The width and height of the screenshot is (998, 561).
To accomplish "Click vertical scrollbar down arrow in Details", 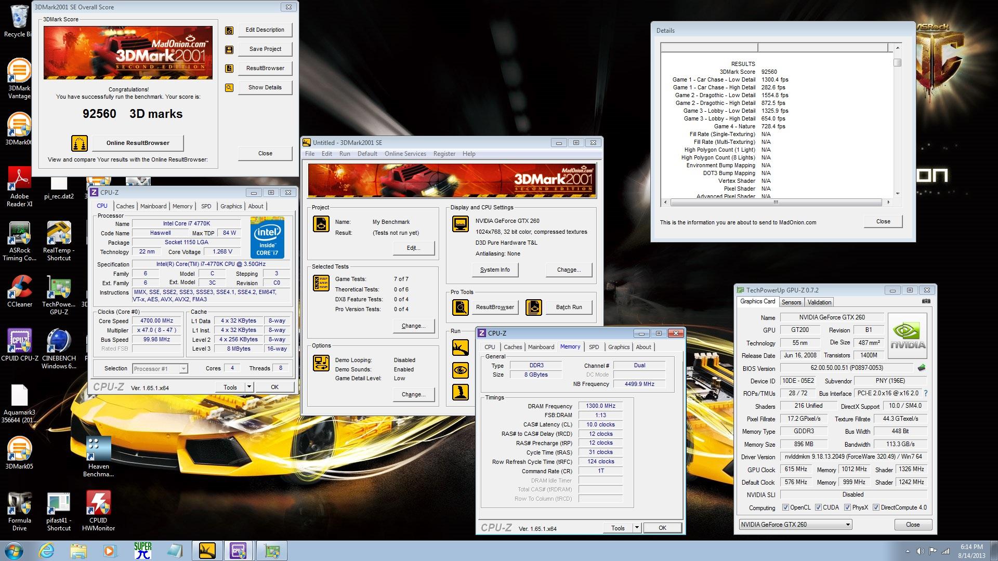I will [x=897, y=193].
